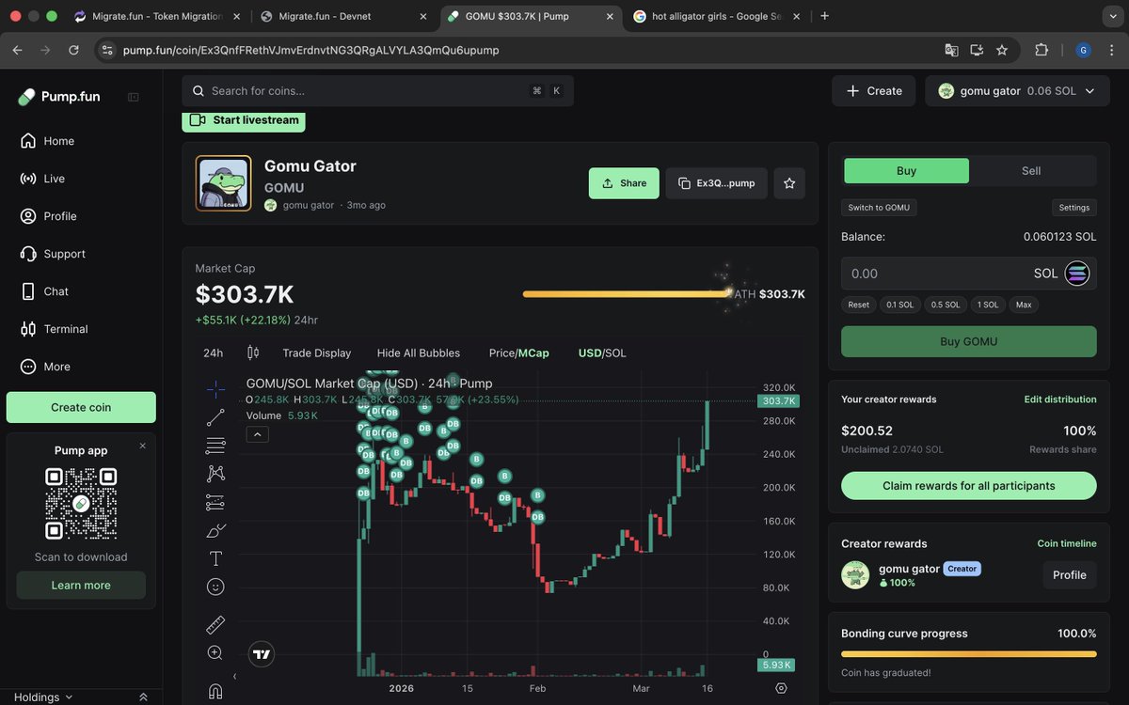Collapse the Pump.fun sidebar panel icon

(x=134, y=97)
